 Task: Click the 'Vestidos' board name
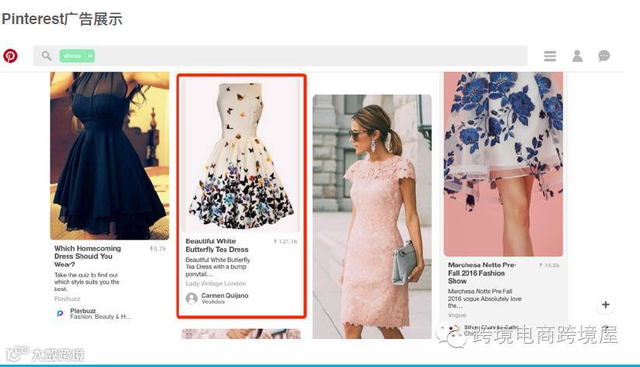(x=212, y=302)
